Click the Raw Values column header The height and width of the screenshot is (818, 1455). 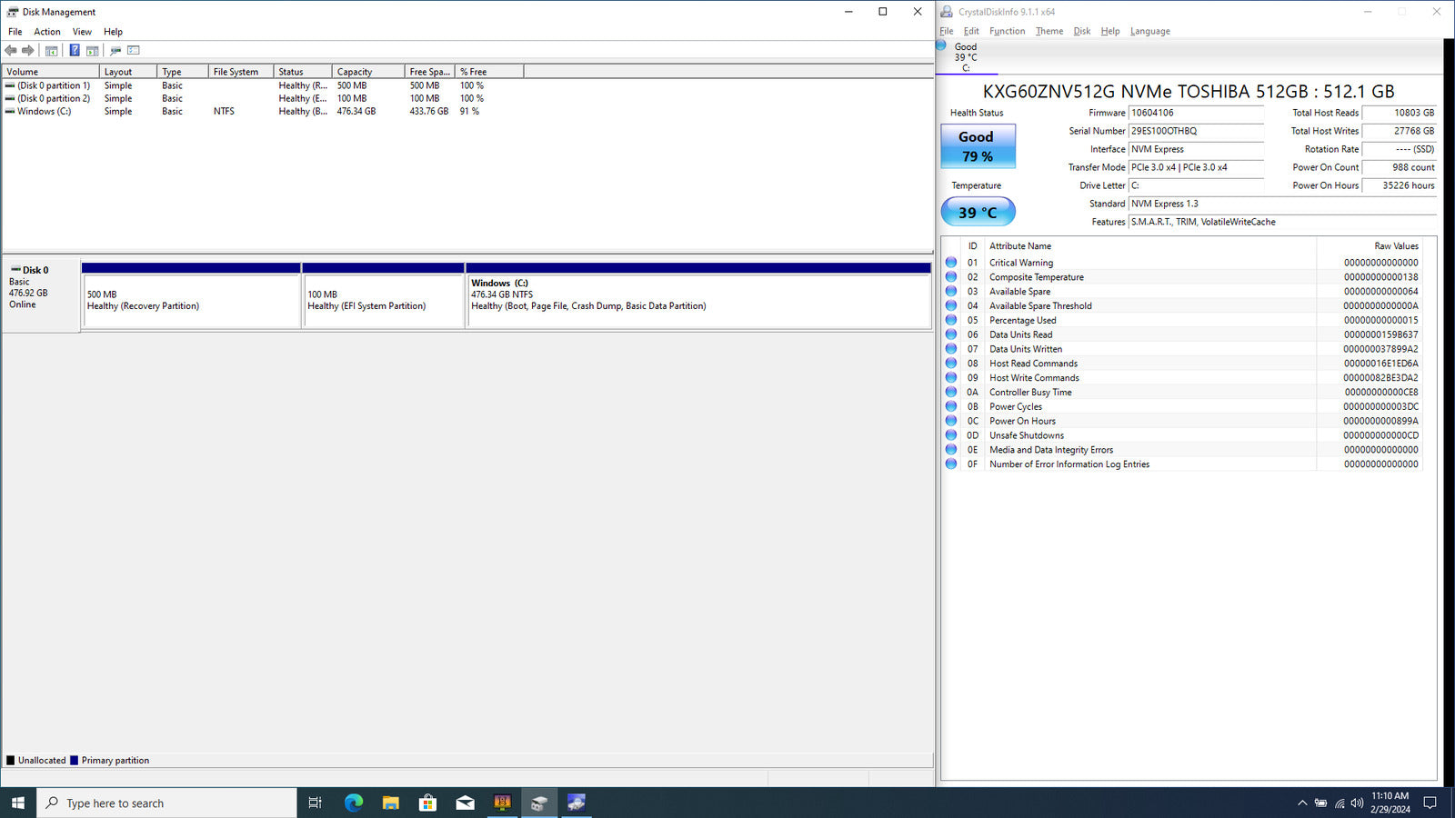click(x=1370, y=246)
